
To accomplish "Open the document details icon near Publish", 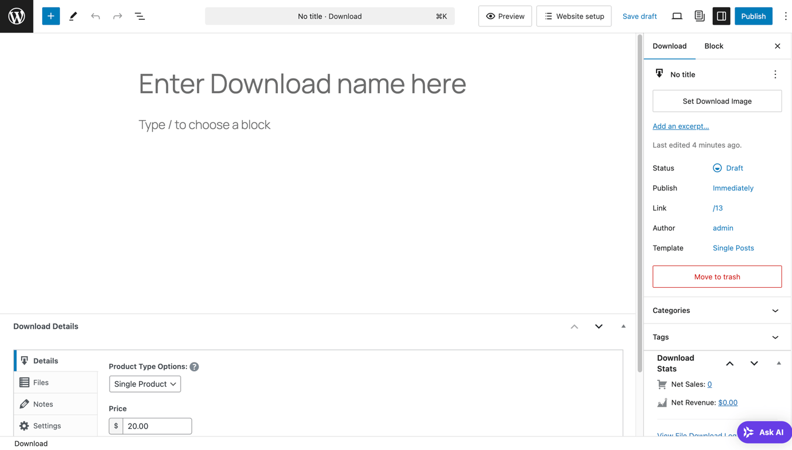I will [x=699, y=16].
